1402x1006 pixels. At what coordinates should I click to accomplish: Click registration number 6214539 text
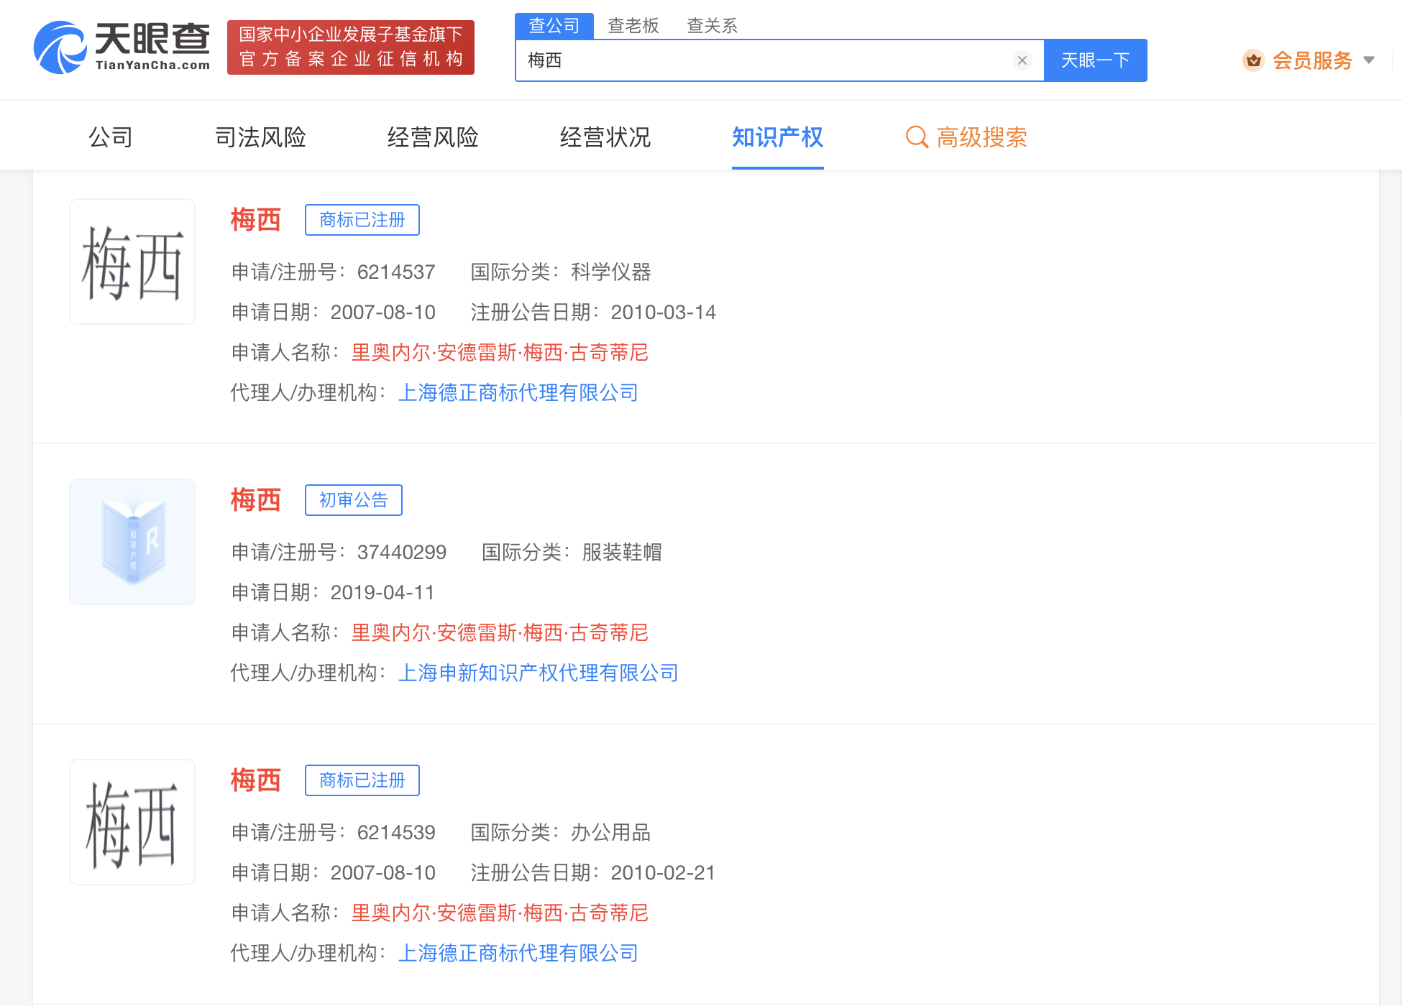396,832
